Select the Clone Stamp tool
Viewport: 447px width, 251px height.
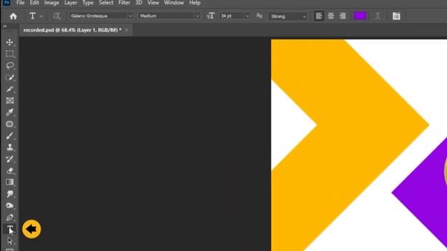[10, 147]
